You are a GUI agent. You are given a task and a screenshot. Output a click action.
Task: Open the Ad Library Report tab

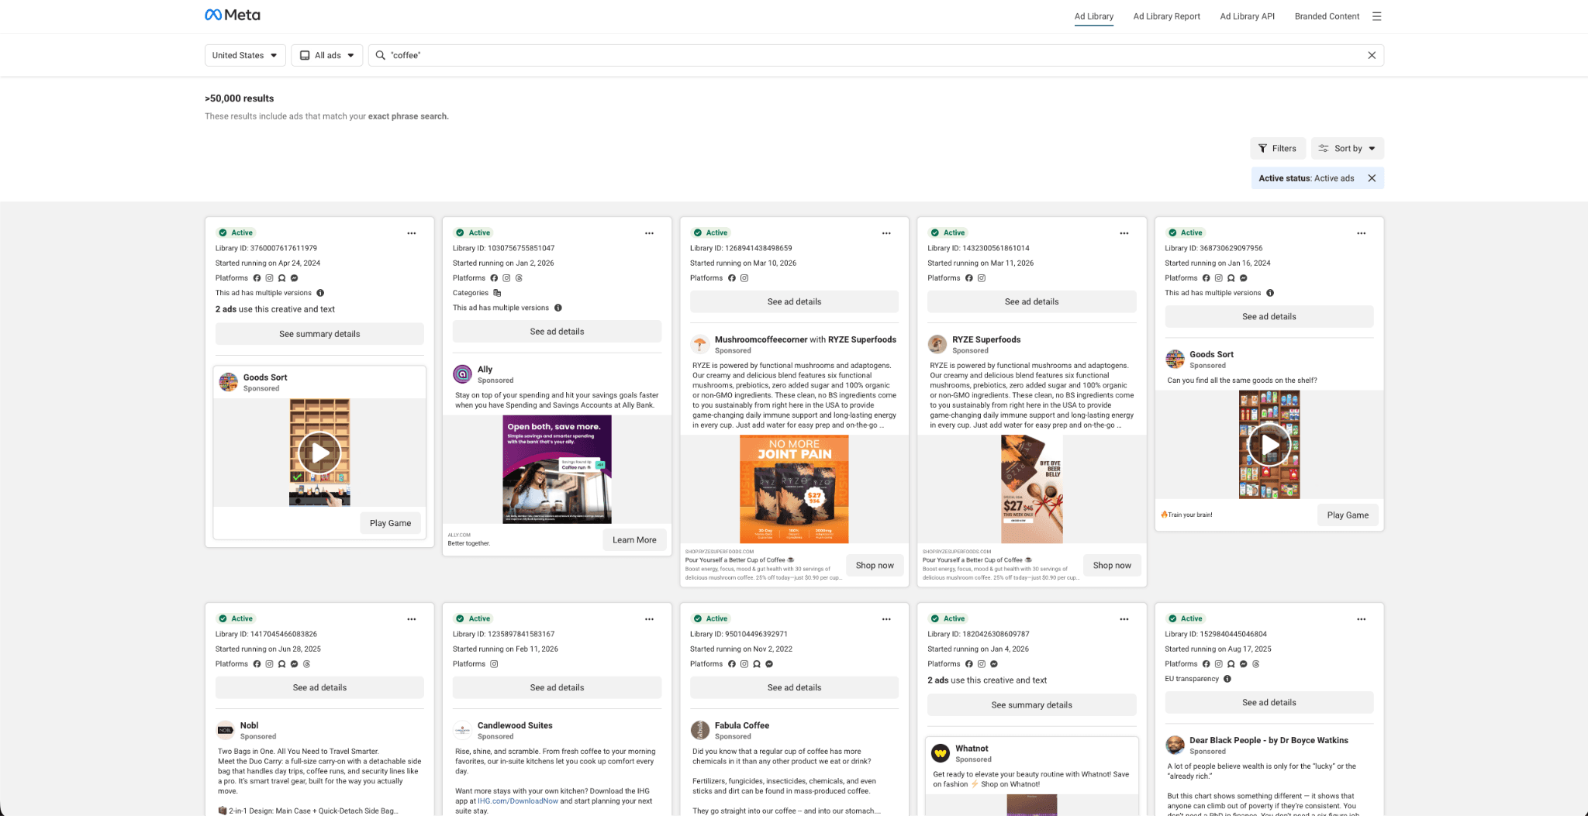[x=1166, y=16]
